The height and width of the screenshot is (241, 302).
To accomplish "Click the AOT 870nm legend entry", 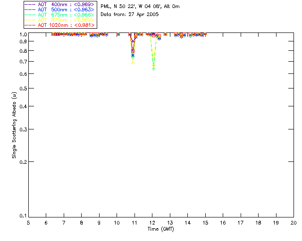I will (59, 20).
